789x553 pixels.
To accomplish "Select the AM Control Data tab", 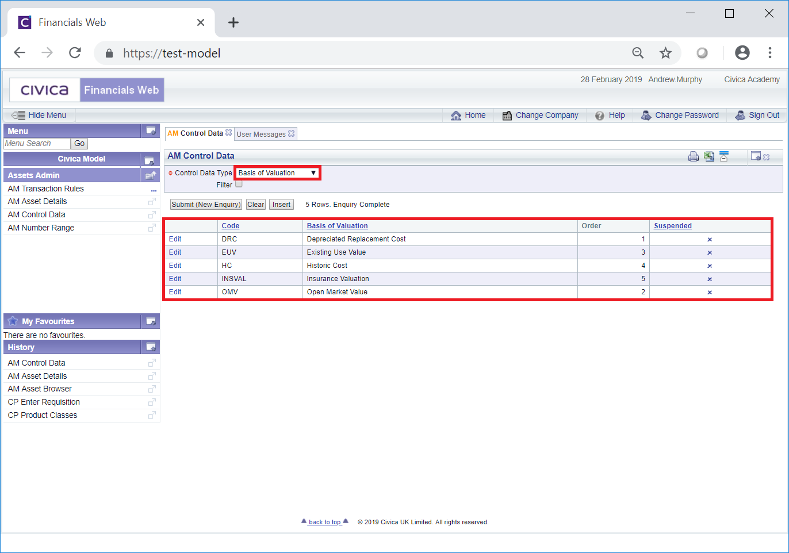I will (x=196, y=133).
